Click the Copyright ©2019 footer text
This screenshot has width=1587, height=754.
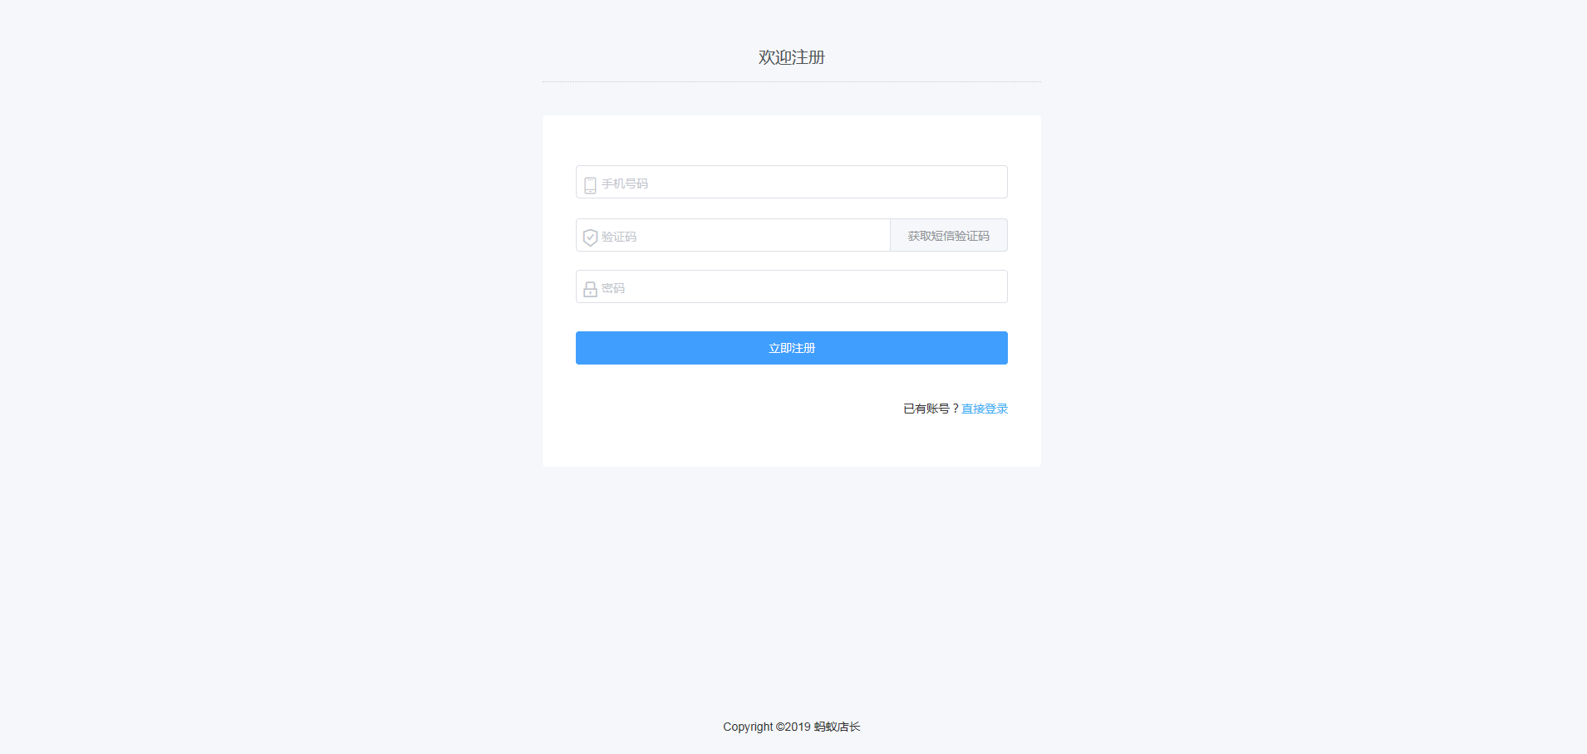click(x=766, y=727)
